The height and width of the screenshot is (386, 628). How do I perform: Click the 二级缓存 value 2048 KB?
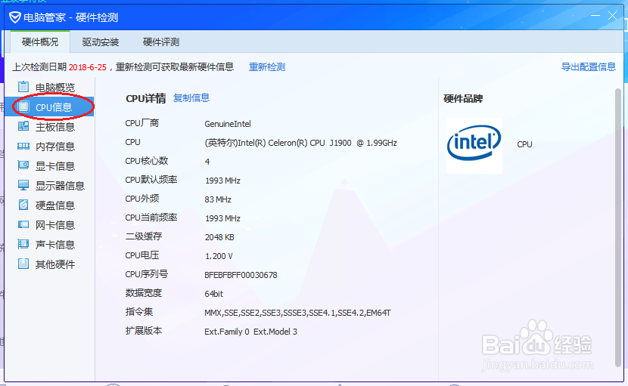click(x=219, y=237)
